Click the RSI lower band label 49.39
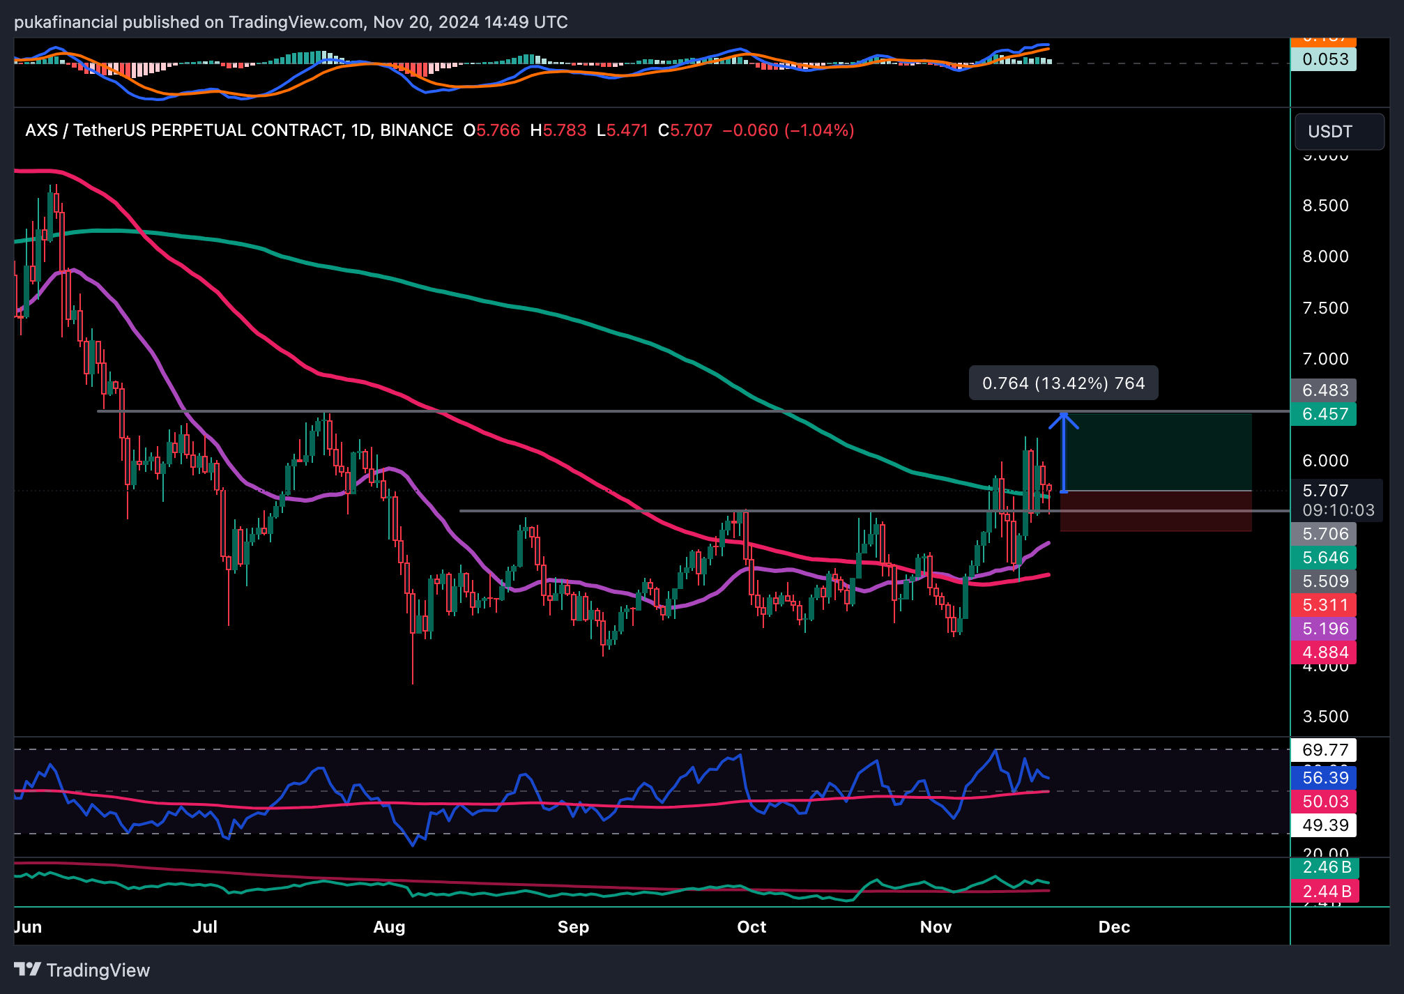This screenshot has width=1404, height=994. [1323, 825]
